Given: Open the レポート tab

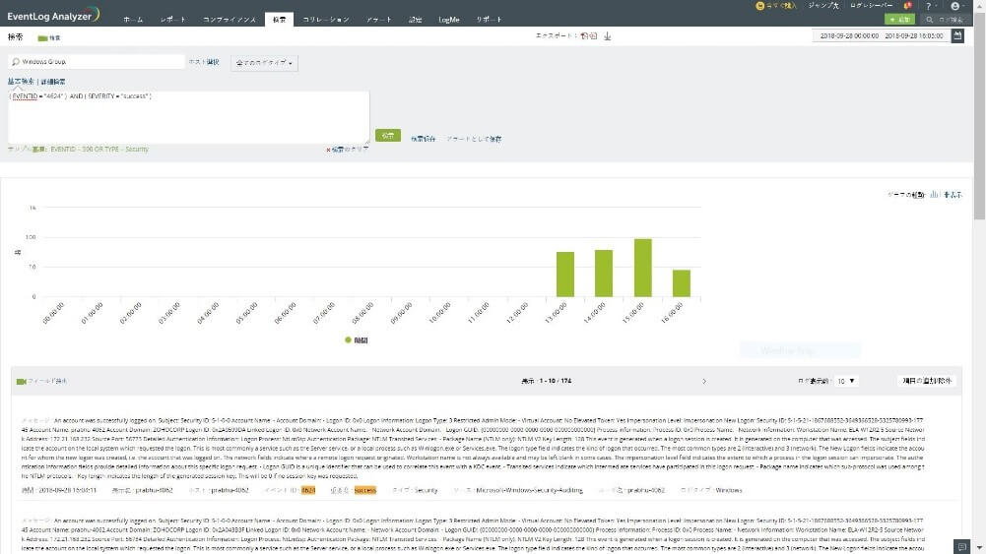Looking at the screenshot, I should [172, 20].
